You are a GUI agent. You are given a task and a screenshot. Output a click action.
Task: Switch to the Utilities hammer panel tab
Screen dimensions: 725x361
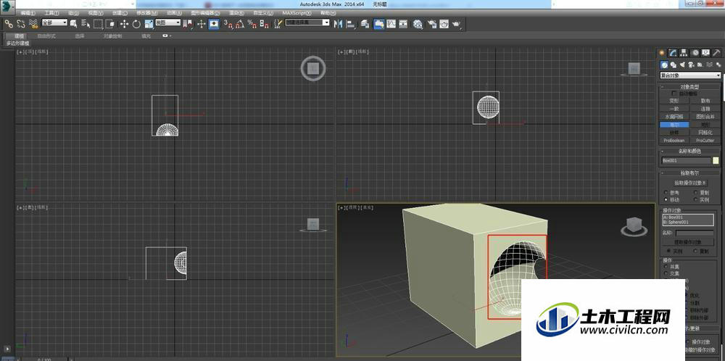(717, 53)
